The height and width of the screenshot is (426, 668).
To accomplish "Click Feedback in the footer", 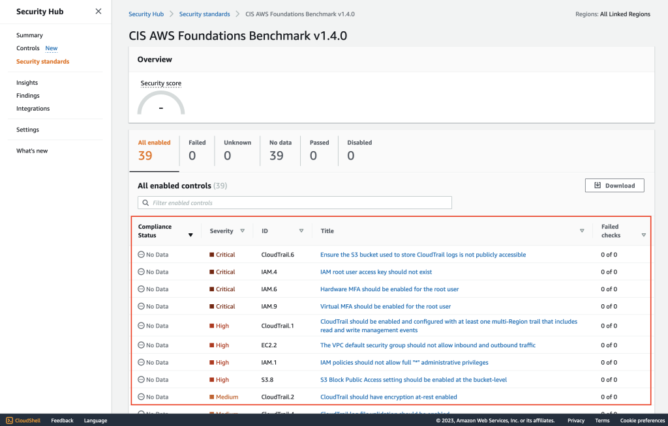I will tap(62, 421).
